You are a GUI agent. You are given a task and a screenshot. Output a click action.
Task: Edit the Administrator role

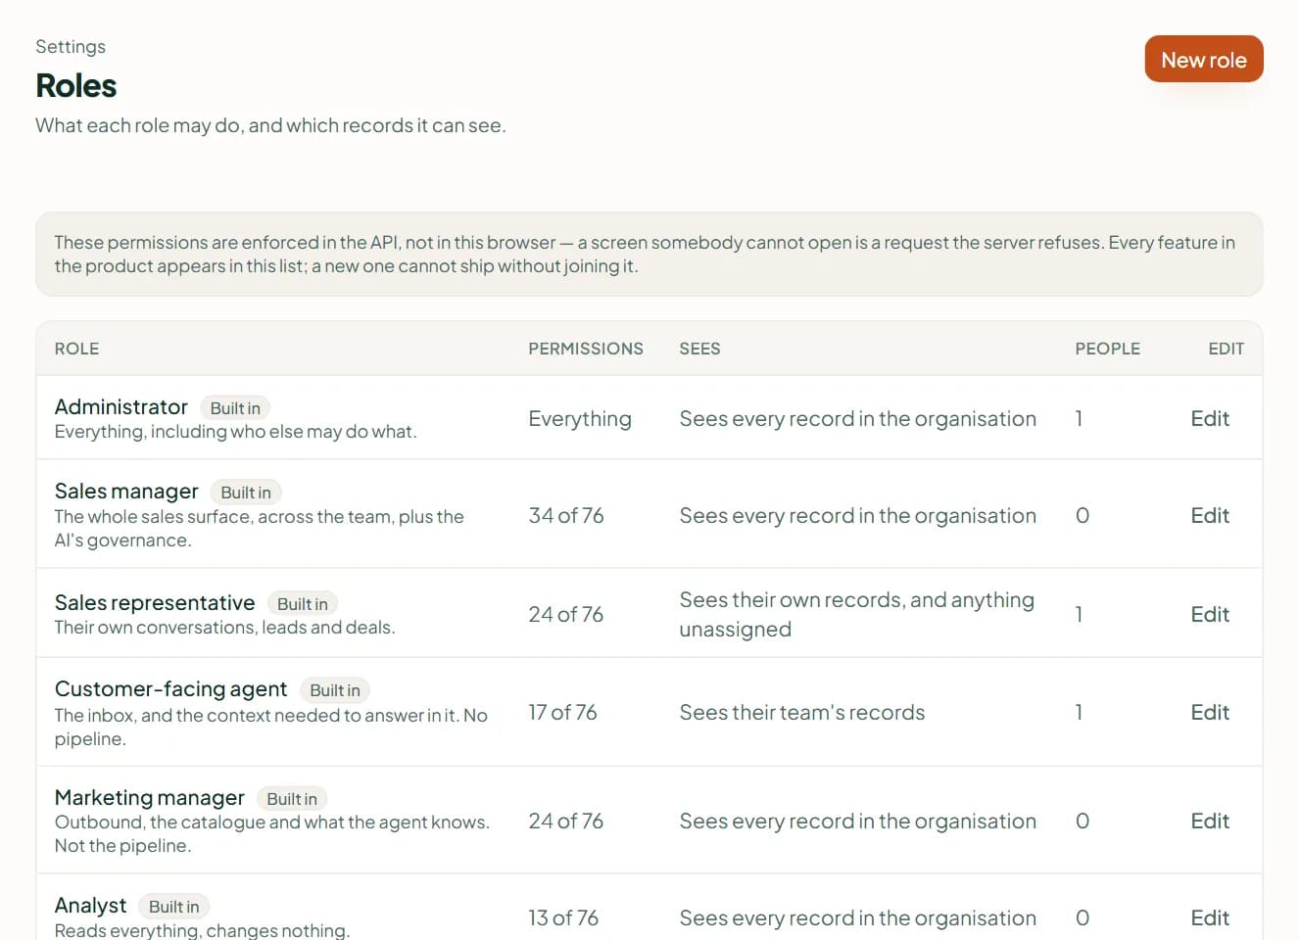[x=1210, y=418]
